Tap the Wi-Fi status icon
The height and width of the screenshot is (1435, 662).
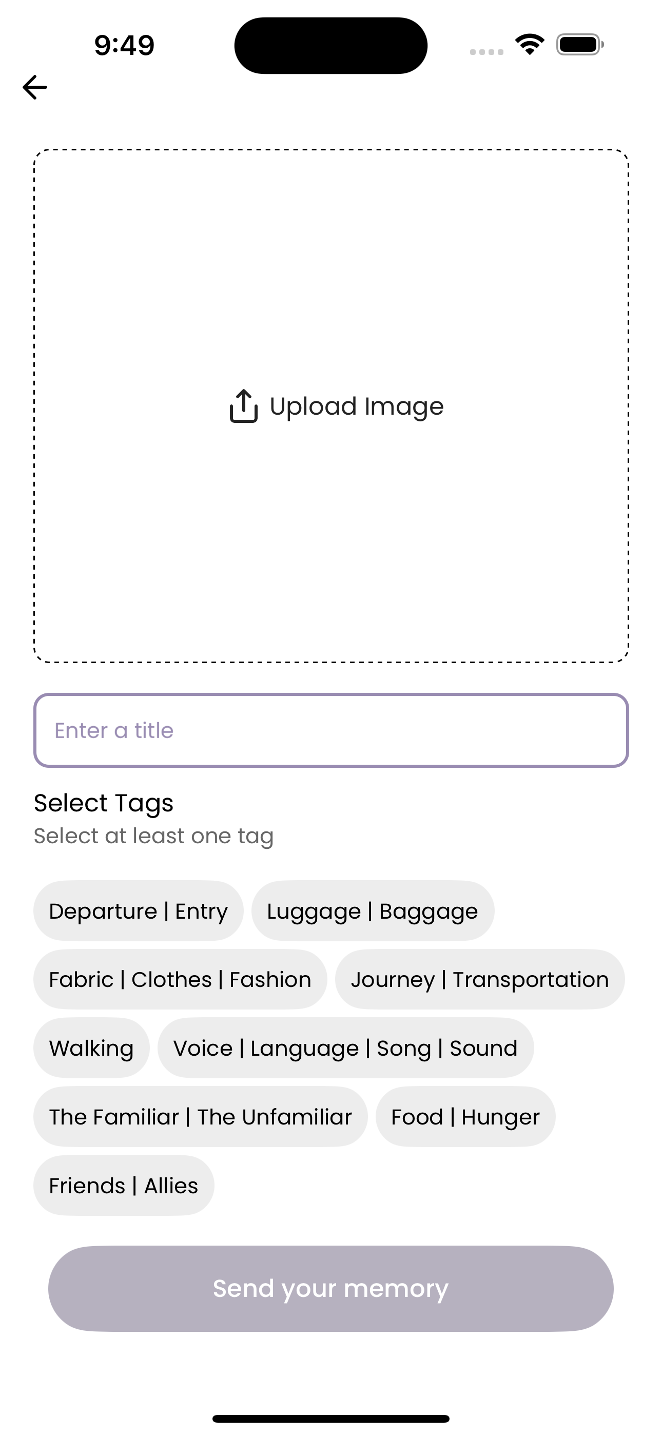point(530,45)
